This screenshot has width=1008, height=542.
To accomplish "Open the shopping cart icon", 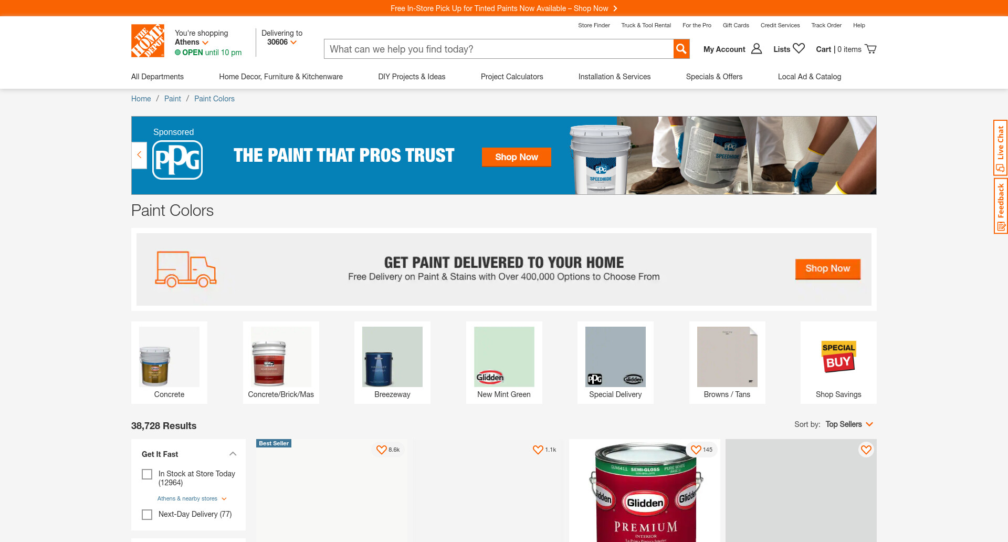I will click(x=870, y=49).
